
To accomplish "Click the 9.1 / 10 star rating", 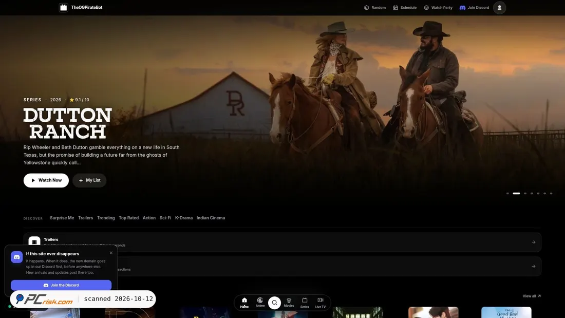I will (x=79, y=100).
